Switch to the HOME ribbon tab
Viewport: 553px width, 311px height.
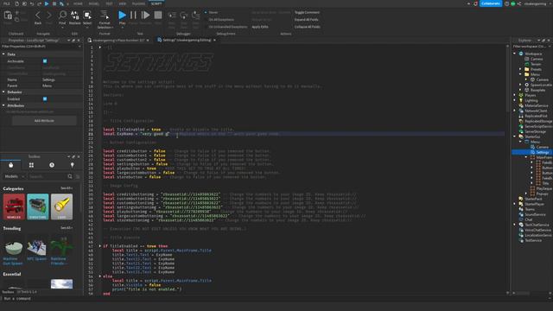(78, 3)
